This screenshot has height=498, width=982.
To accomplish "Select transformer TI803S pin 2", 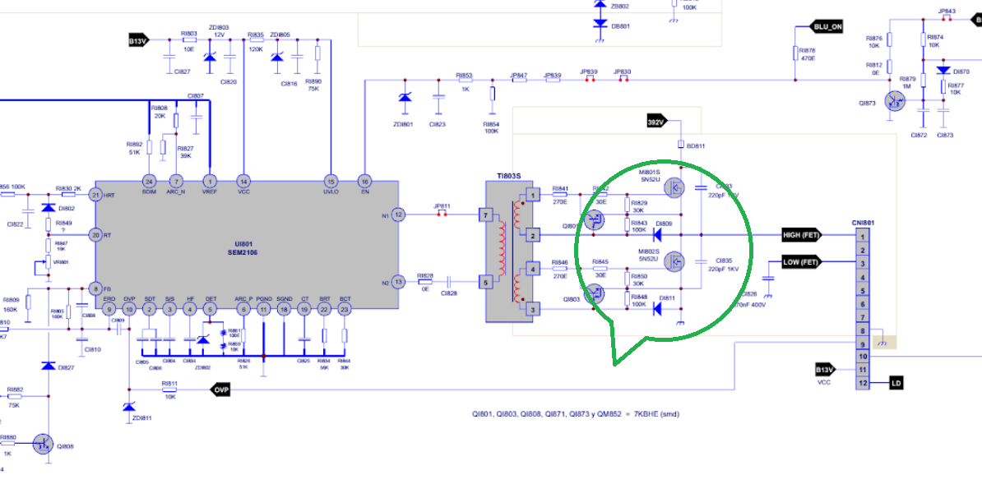I will (x=532, y=235).
